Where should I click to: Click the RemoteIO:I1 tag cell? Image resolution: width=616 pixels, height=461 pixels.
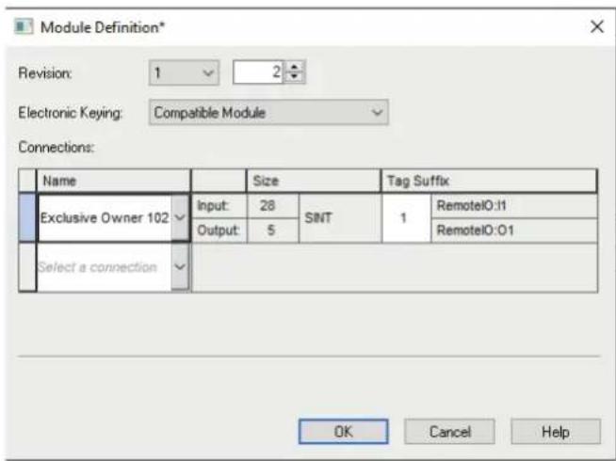(x=514, y=206)
